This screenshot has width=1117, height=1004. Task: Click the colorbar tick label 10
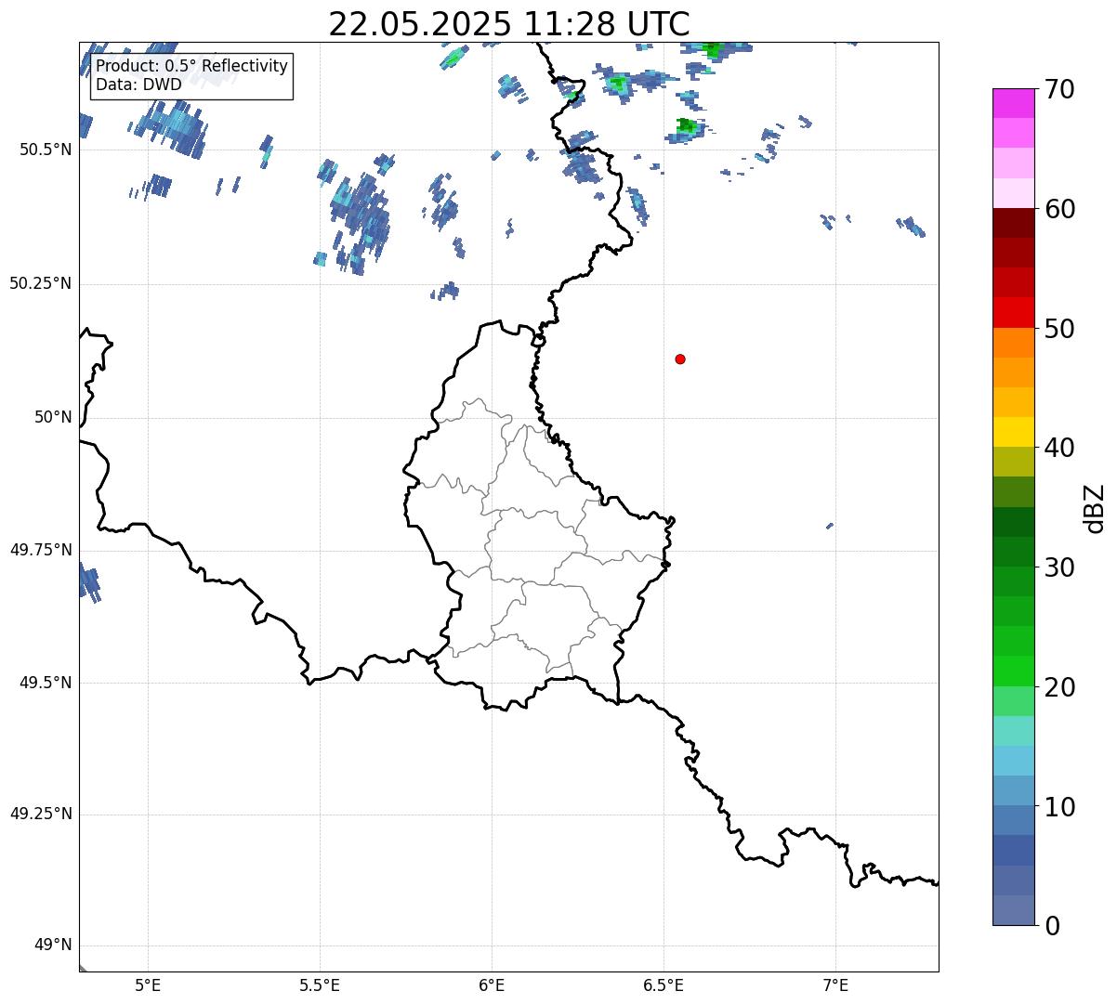pyautogui.click(x=1059, y=807)
